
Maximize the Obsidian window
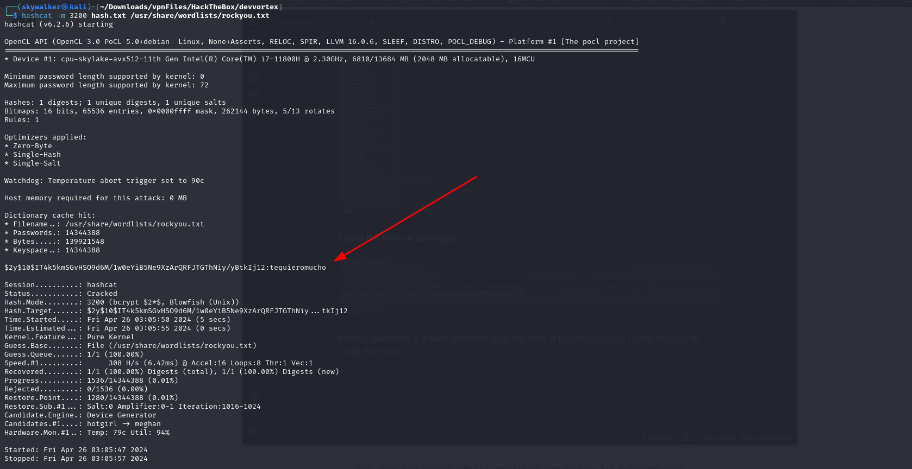(x=763, y=22)
